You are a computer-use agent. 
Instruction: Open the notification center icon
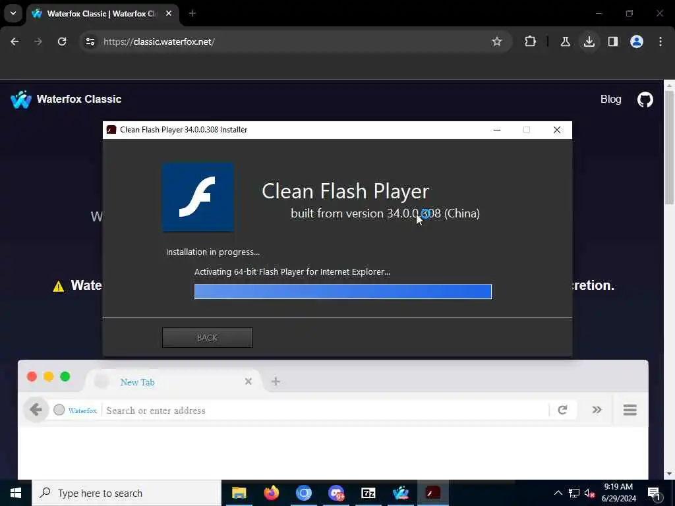click(654, 493)
